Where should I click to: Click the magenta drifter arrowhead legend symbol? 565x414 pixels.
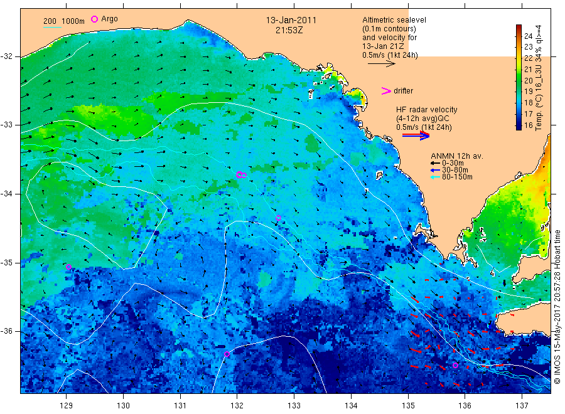tap(386, 91)
